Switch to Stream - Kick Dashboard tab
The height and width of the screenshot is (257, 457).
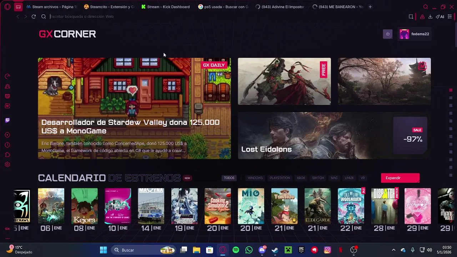pos(166,7)
